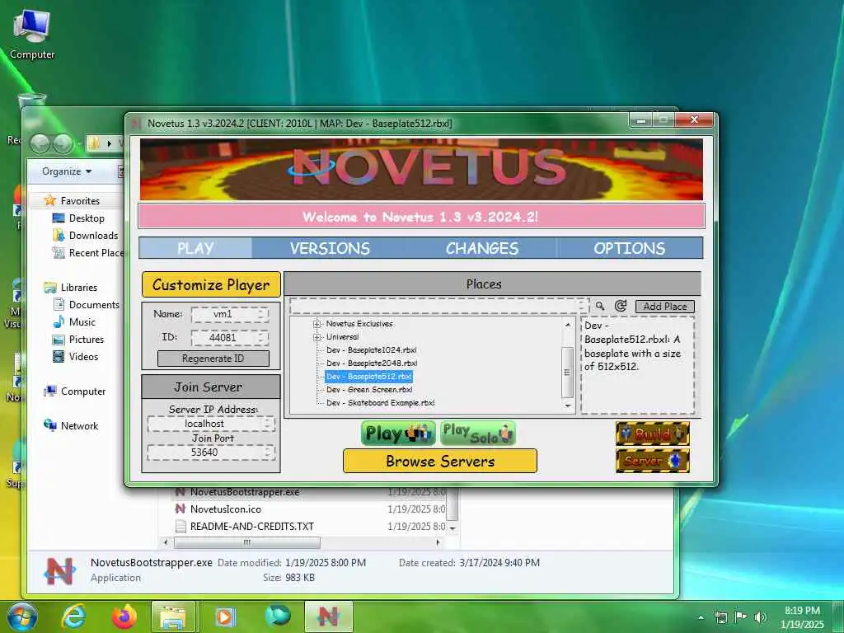Click the player Name field

tap(230, 314)
